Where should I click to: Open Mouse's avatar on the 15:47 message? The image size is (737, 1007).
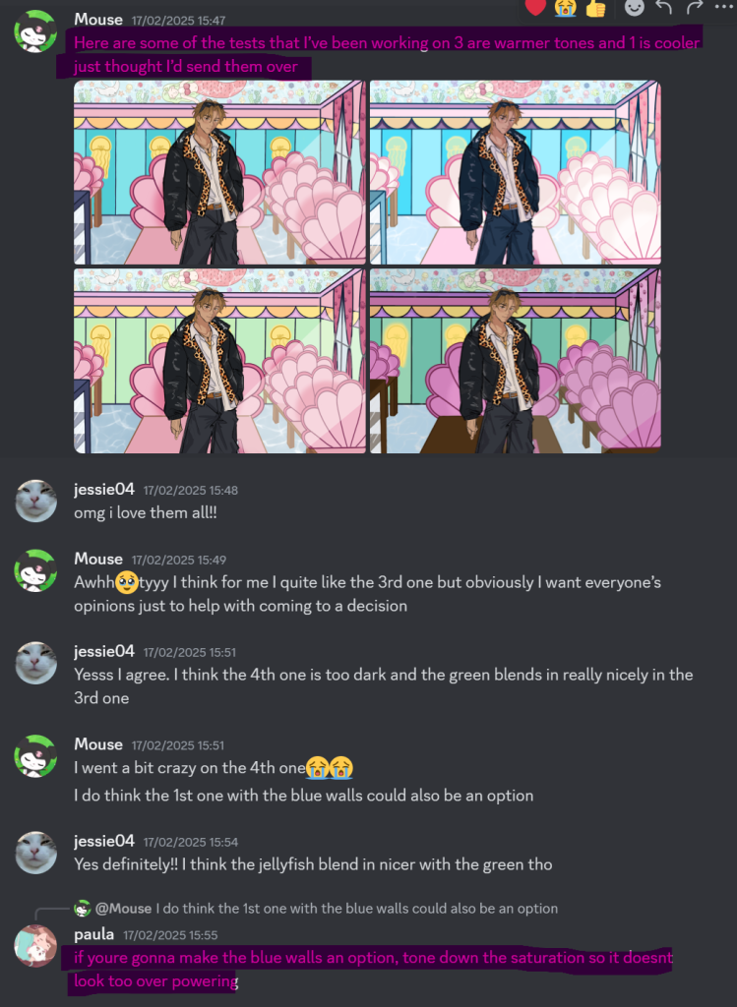pyautogui.click(x=35, y=30)
